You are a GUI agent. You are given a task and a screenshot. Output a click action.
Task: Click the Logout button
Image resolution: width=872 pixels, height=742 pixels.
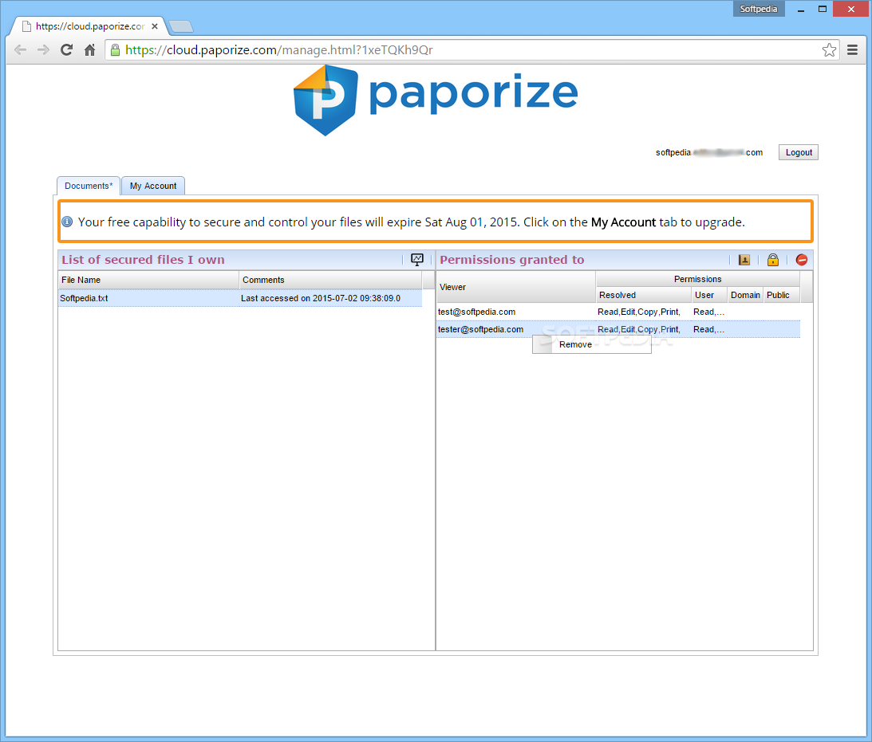click(x=798, y=152)
